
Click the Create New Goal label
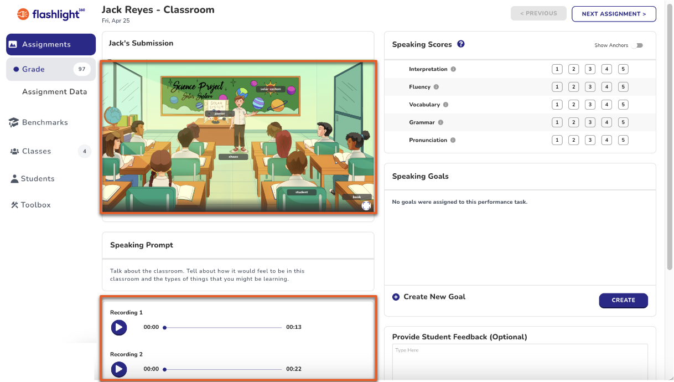click(x=434, y=297)
